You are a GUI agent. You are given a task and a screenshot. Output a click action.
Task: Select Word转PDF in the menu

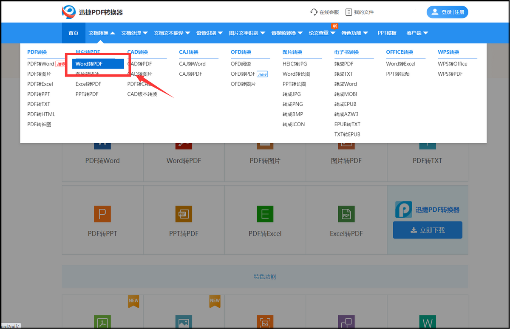point(98,64)
